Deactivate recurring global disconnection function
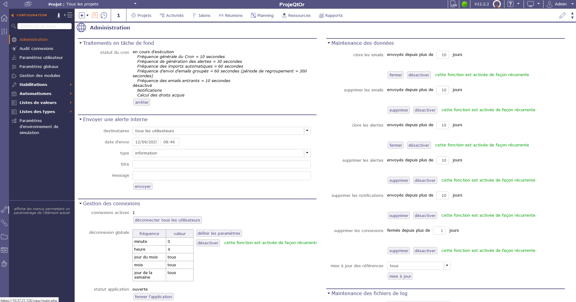The width and height of the screenshot is (576, 302). click(x=208, y=243)
